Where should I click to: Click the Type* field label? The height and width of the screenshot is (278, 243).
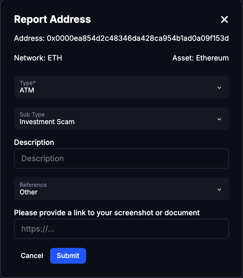(x=27, y=83)
